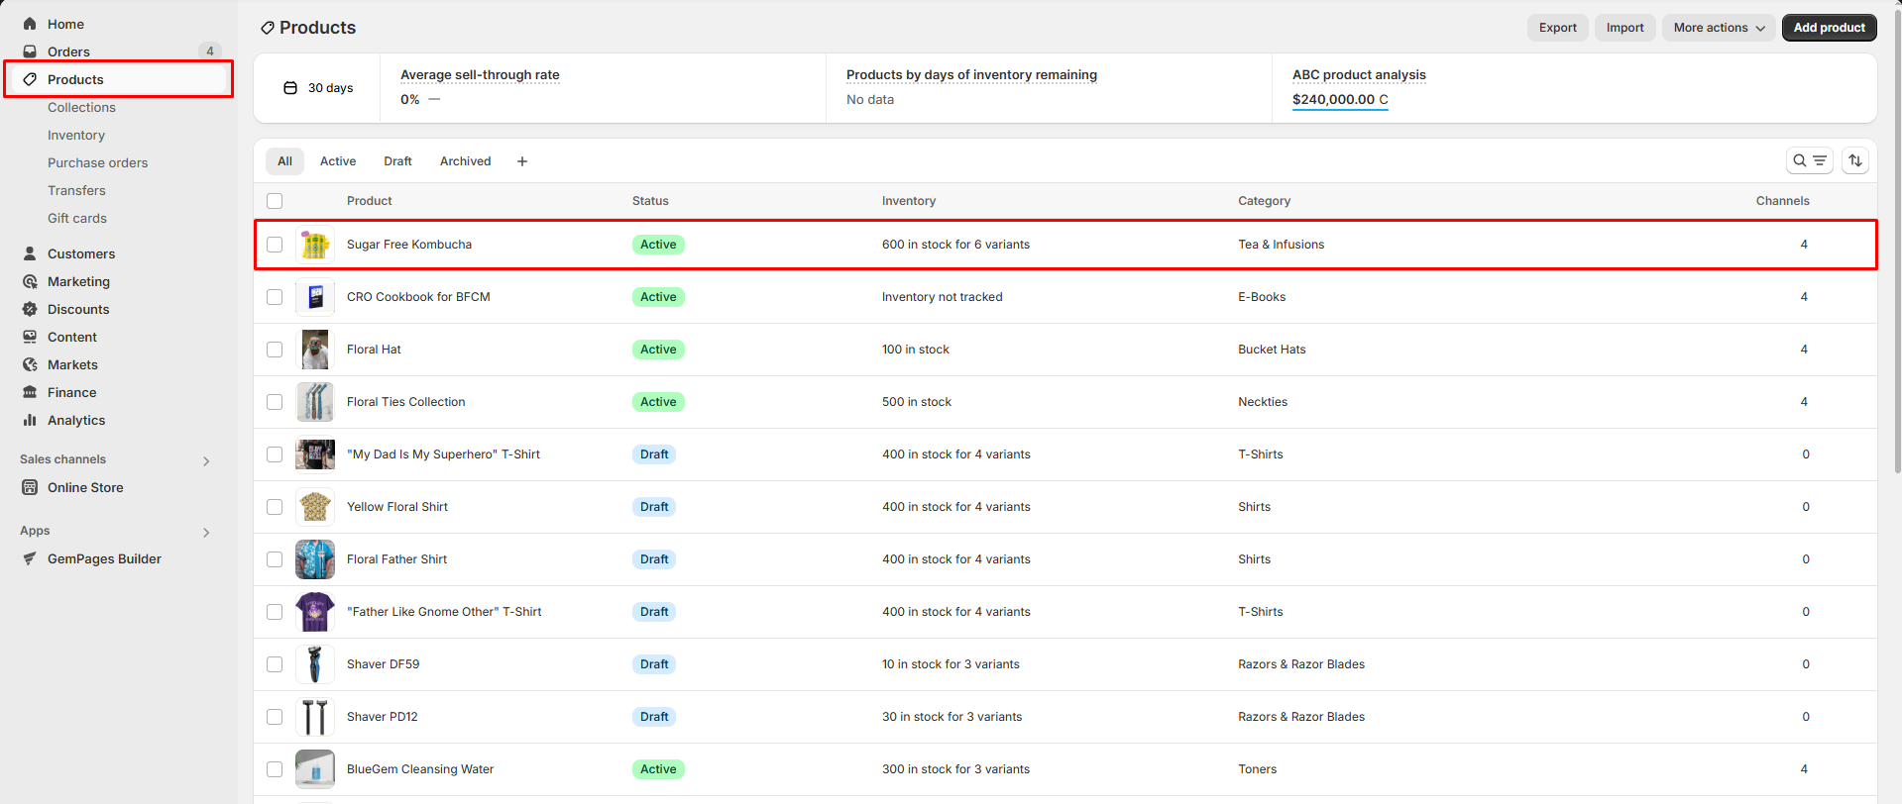Open the Yellow Floral Shirt thumbnail
This screenshot has width=1902, height=804.
click(x=315, y=507)
